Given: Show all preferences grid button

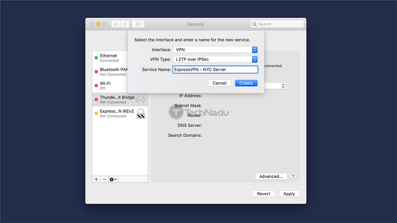Looking at the screenshot, I should [138, 24].
